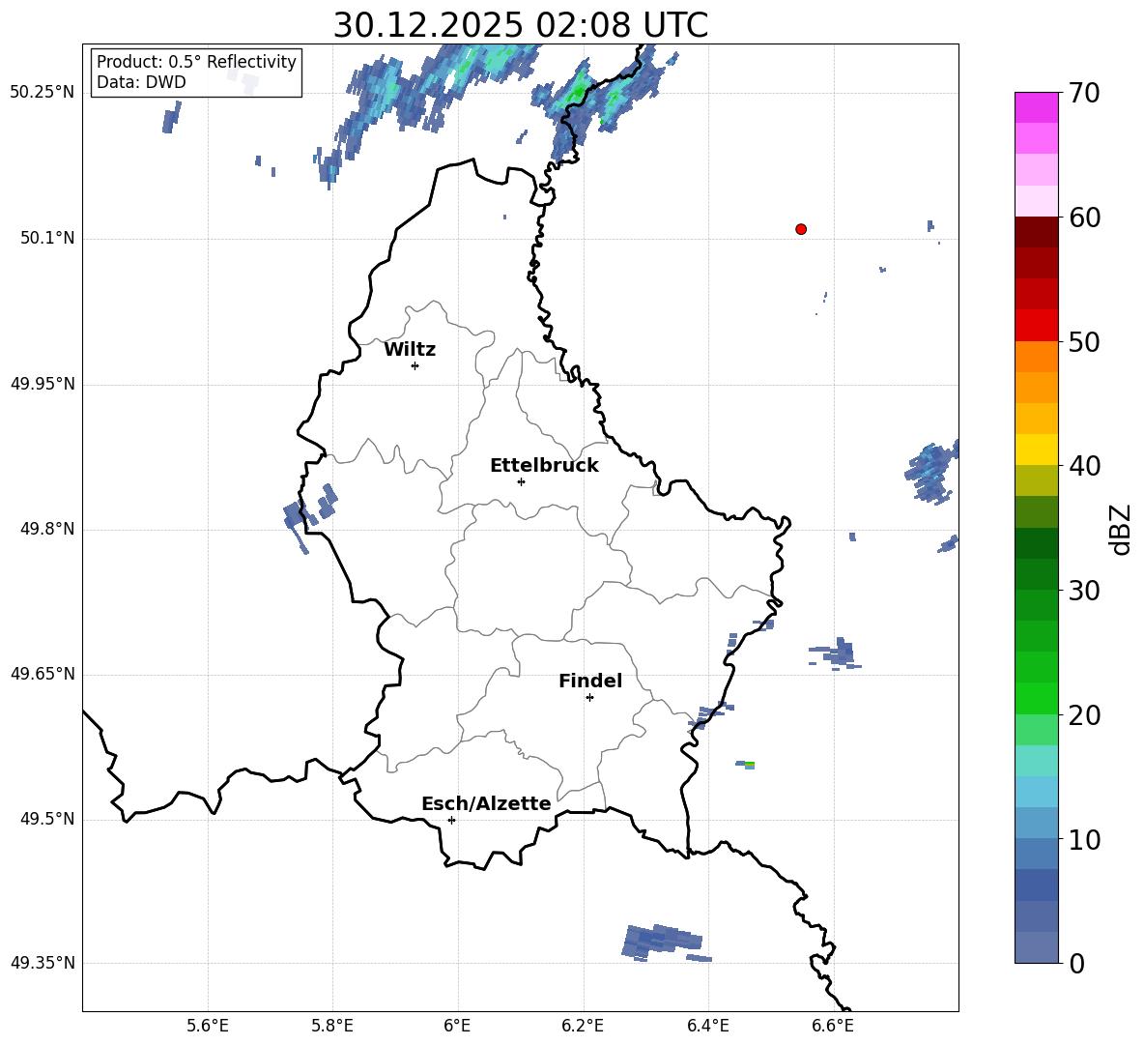The height and width of the screenshot is (1045, 1144).
Task: Click the Product: 0.5° Reflectivity text
Action: (196, 62)
